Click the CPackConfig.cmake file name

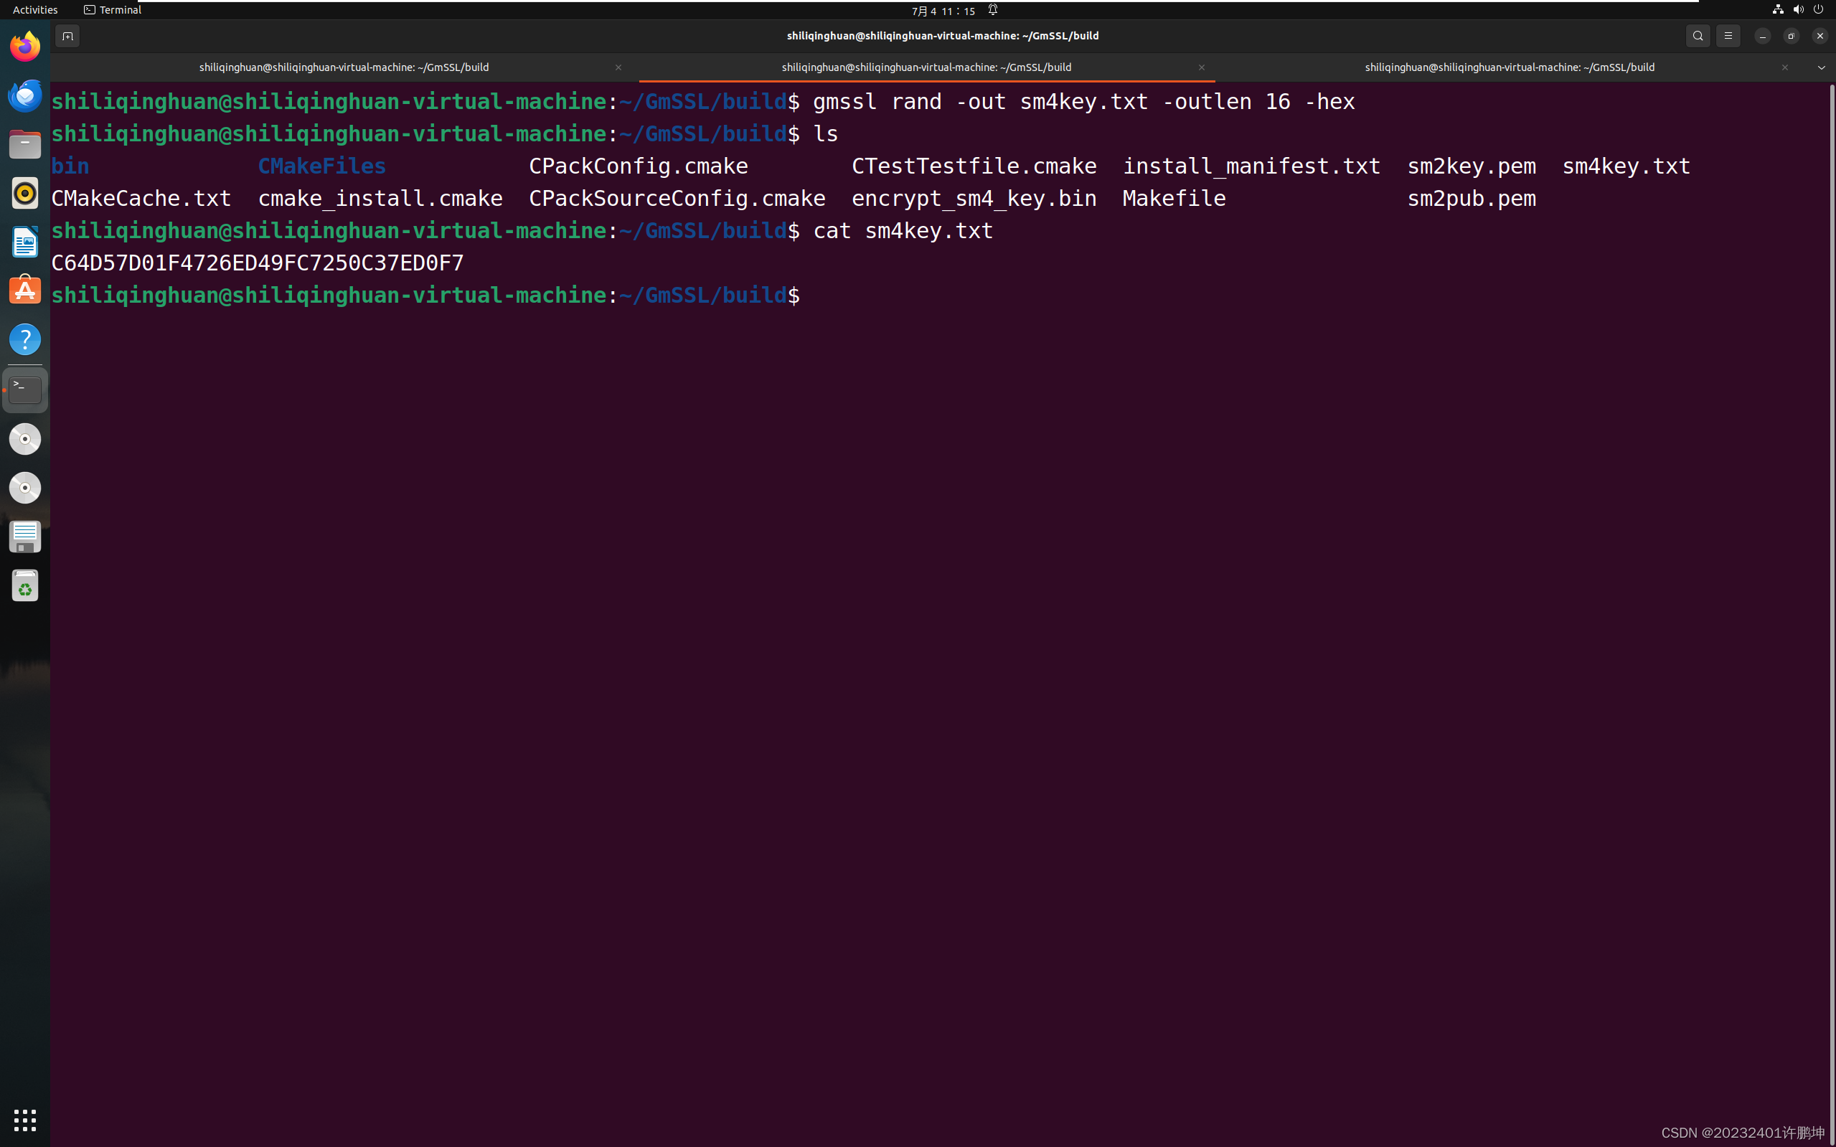click(x=638, y=166)
